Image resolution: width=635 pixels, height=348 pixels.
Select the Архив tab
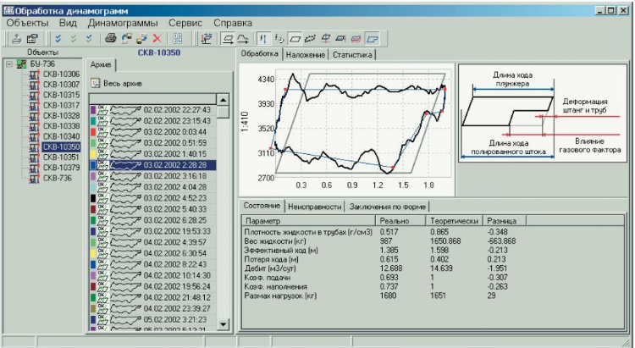pos(101,65)
